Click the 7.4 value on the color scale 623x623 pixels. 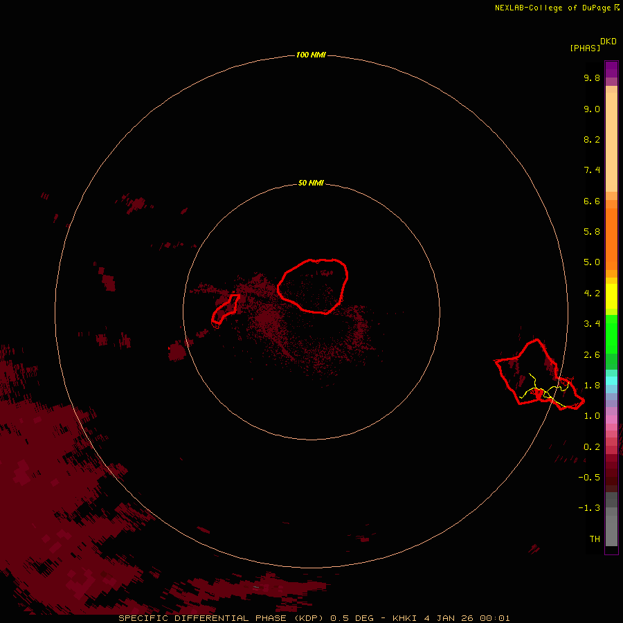(x=592, y=170)
